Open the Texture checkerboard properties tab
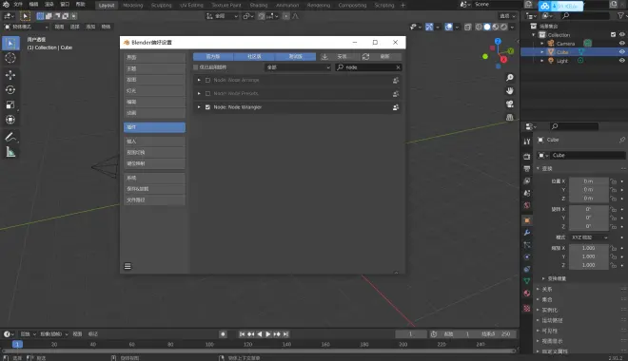The width and height of the screenshot is (628, 361). [527, 308]
